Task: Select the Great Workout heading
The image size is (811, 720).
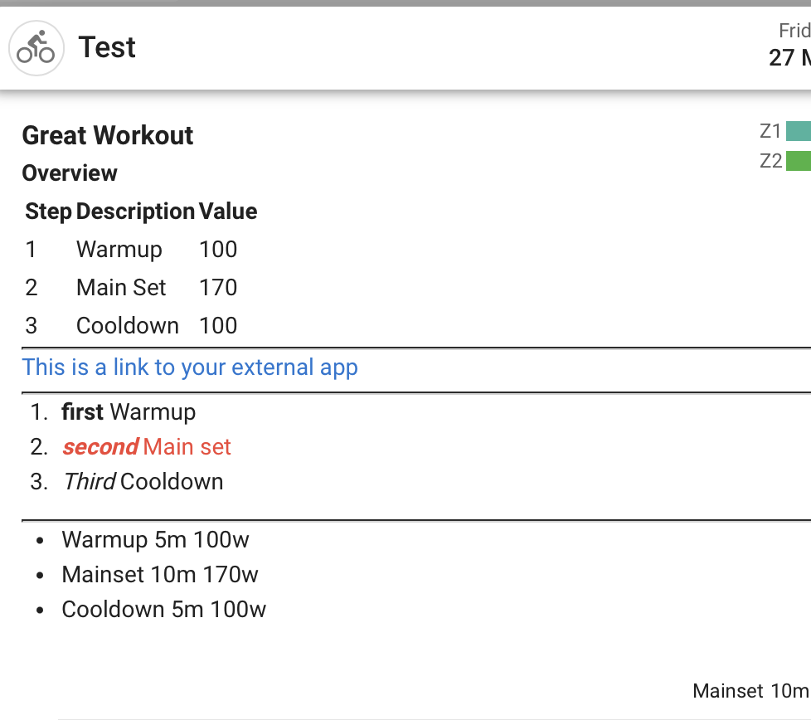Action: point(108,135)
